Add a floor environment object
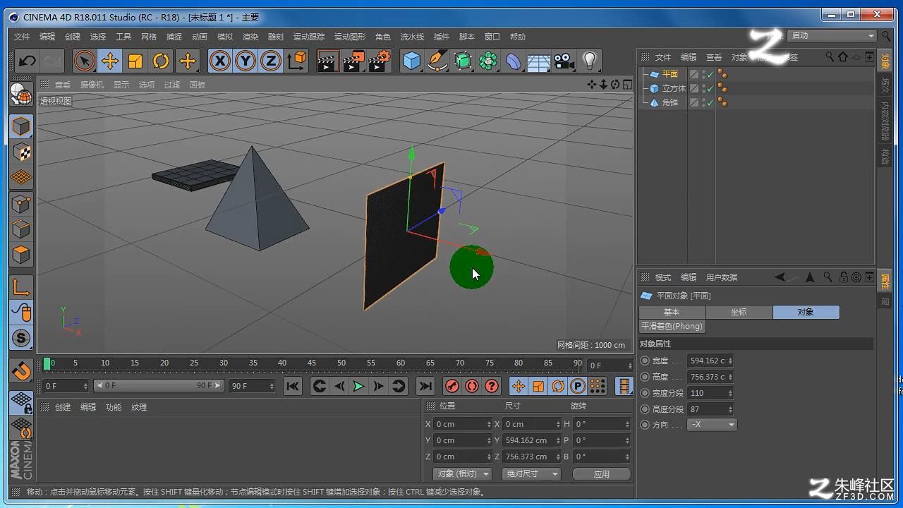Screen dimensions: 903x508 coord(538,61)
